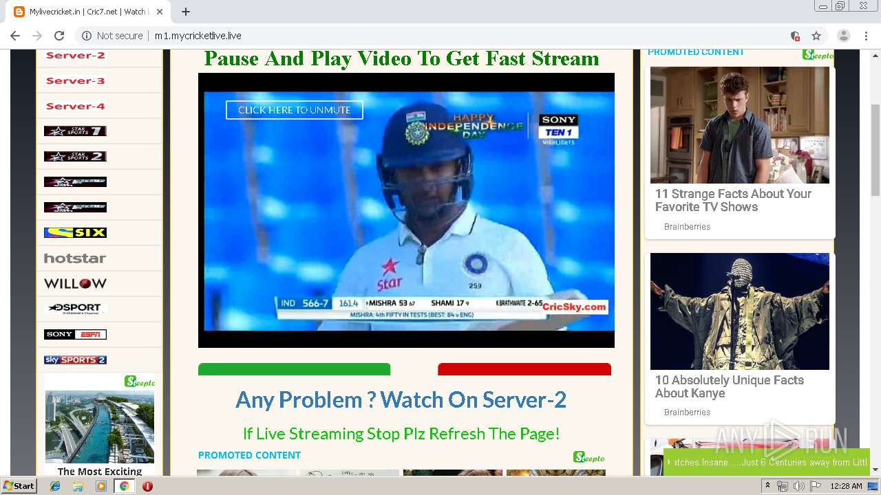The image size is (881, 495).
Task: Open Chrome three-dot menu
Action: pos(865,36)
